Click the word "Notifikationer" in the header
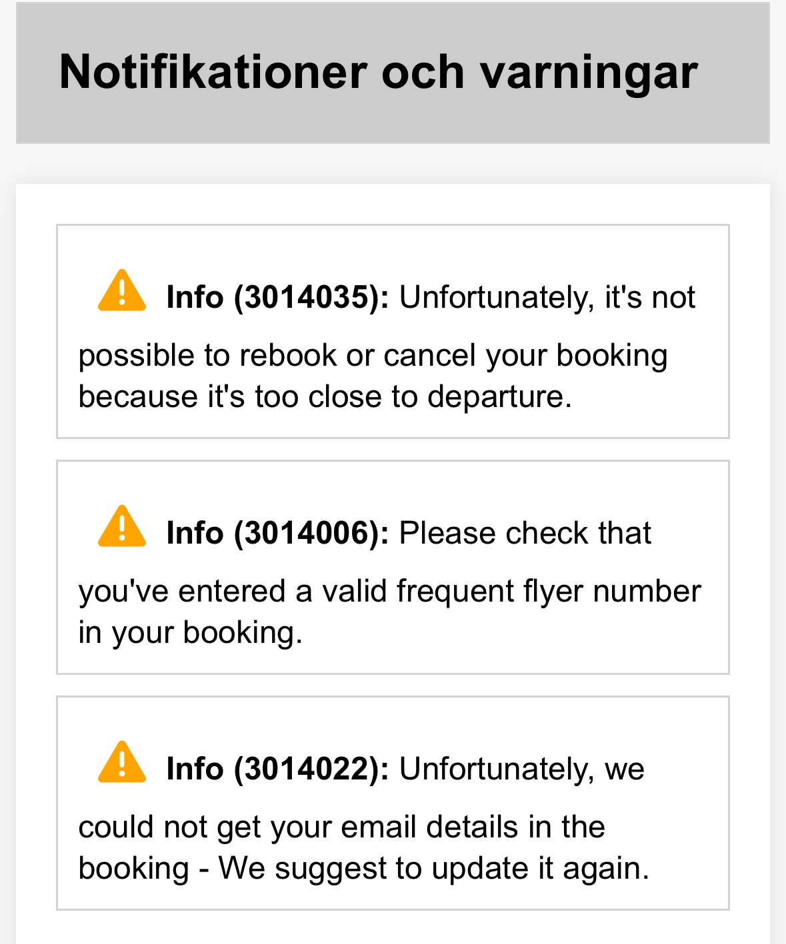 click(x=213, y=72)
